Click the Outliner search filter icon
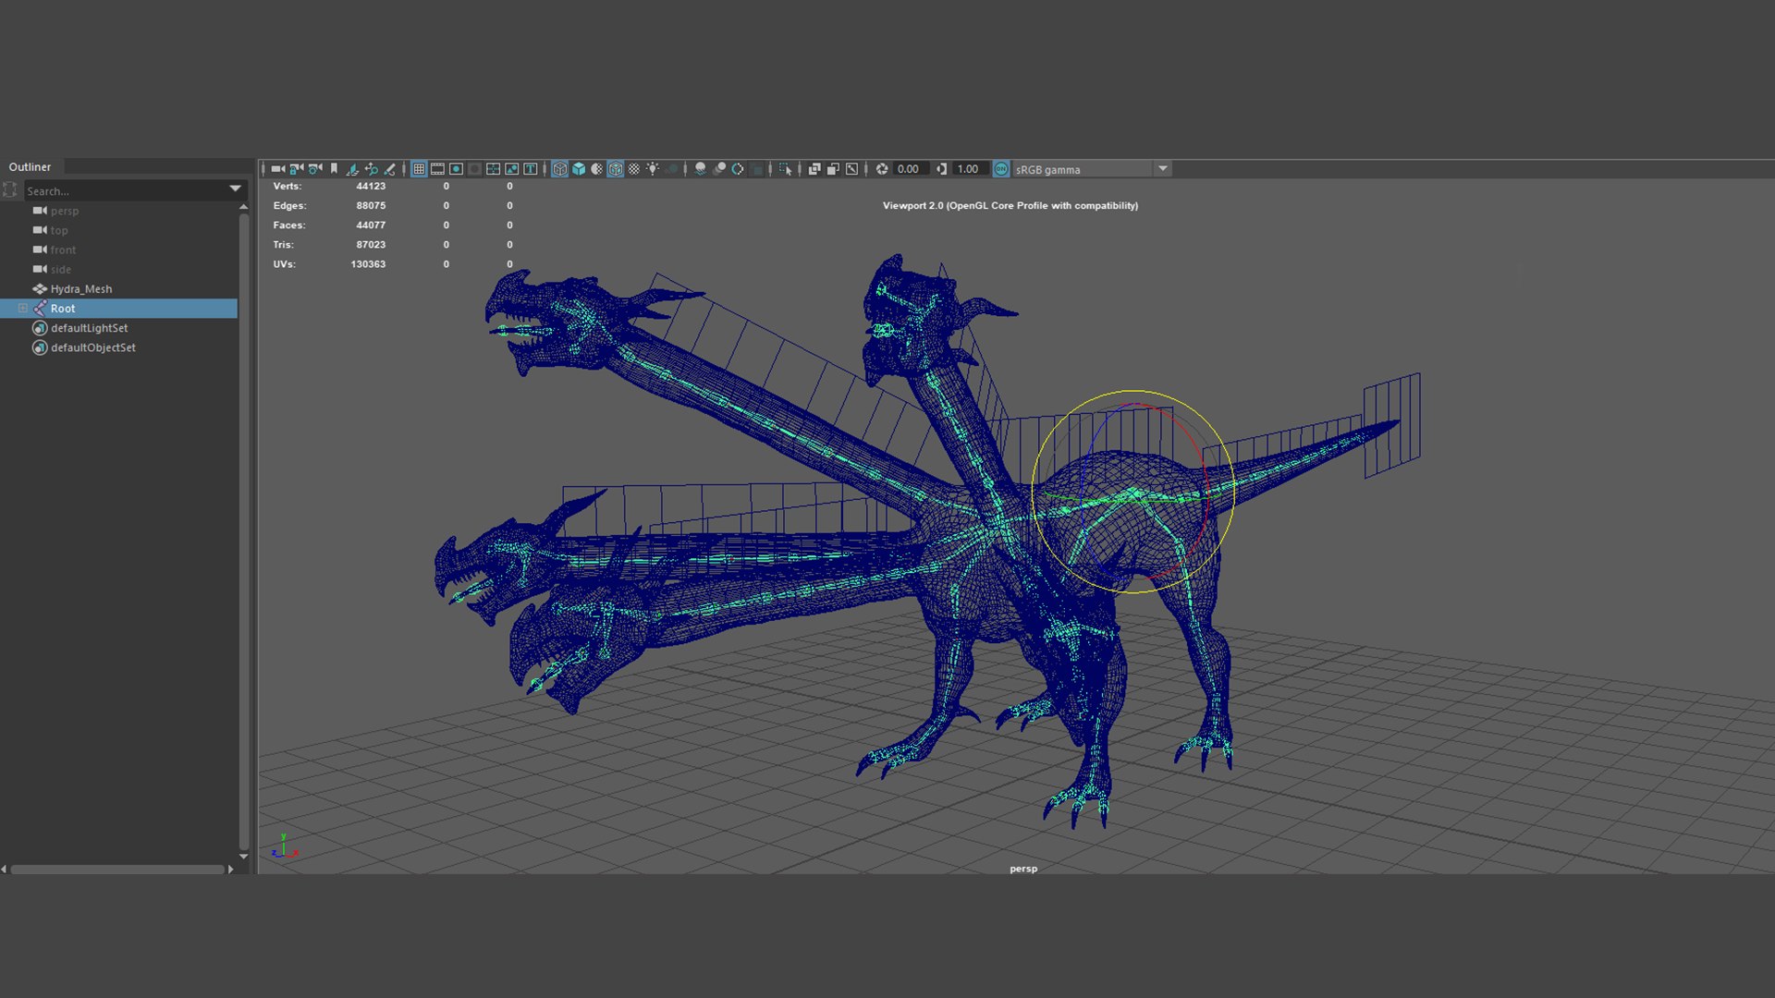The width and height of the screenshot is (1775, 998). (x=10, y=189)
